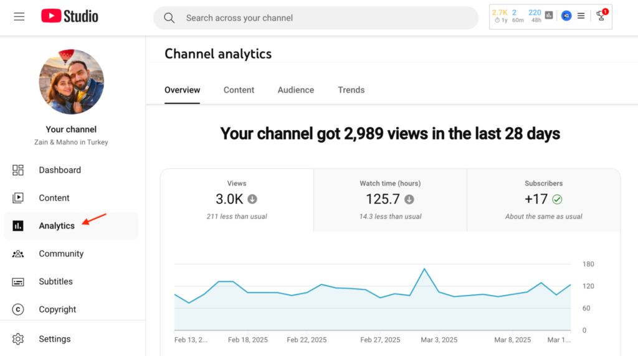This screenshot has width=638, height=356.
Task: Open Subtitles from the sidebar
Action: [55, 281]
